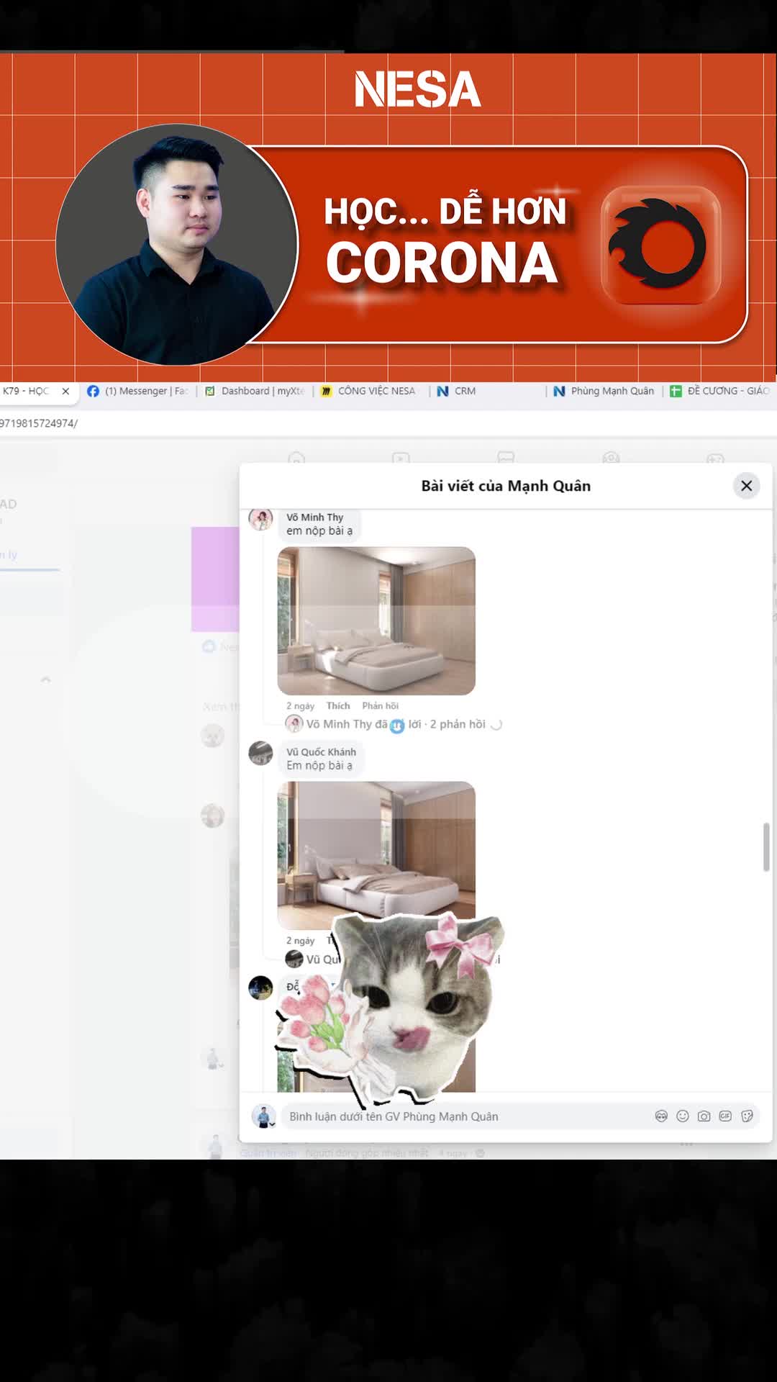777x1382 pixels.
Task: Switch to the CÔNG VIỆC NESA tab
Action: [368, 391]
